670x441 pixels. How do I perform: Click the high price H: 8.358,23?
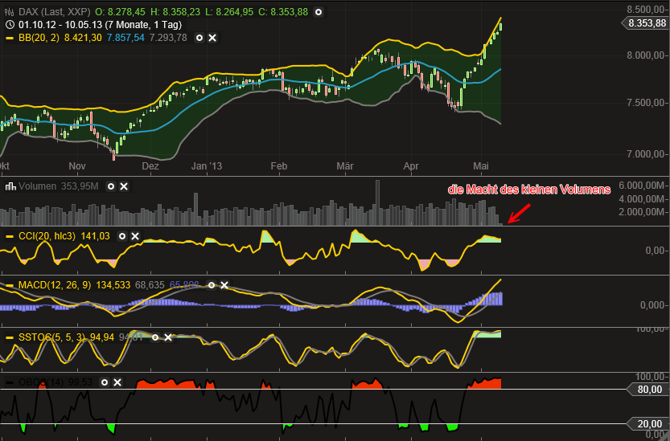click(x=175, y=12)
